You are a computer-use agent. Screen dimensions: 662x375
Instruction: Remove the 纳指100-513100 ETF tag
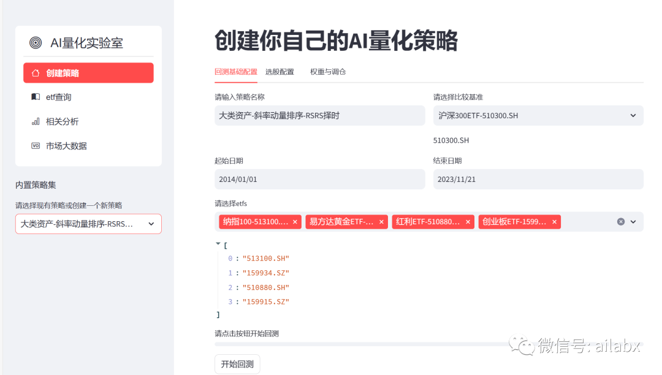[295, 222]
